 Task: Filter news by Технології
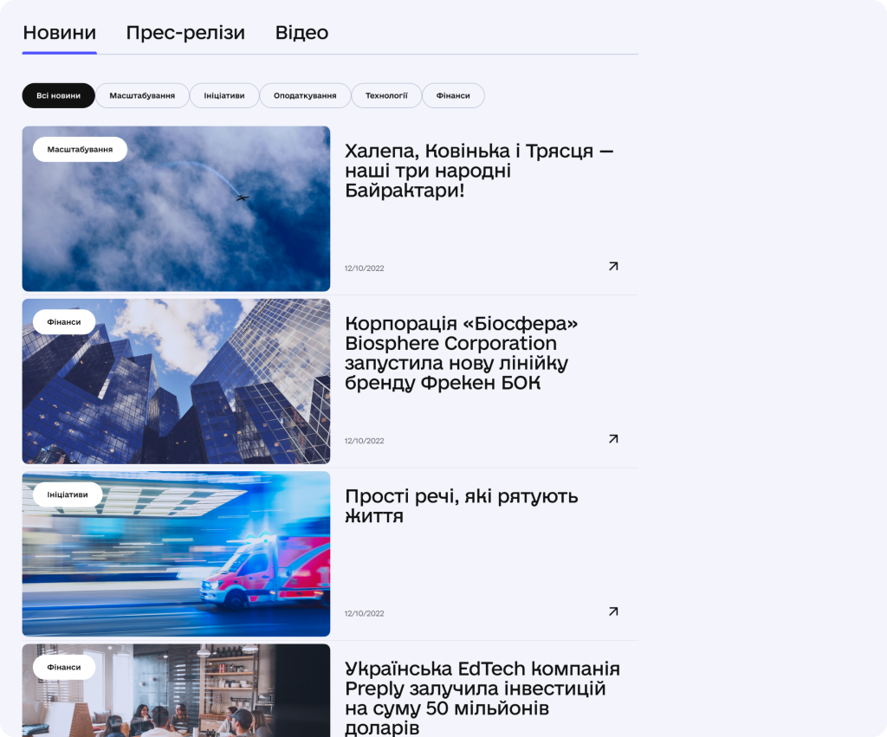click(x=386, y=95)
